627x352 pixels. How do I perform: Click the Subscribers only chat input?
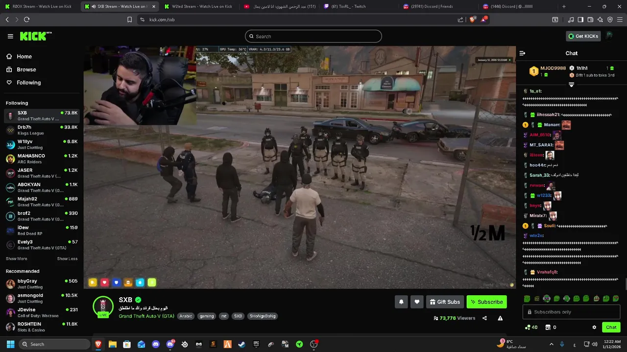[571, 312]
